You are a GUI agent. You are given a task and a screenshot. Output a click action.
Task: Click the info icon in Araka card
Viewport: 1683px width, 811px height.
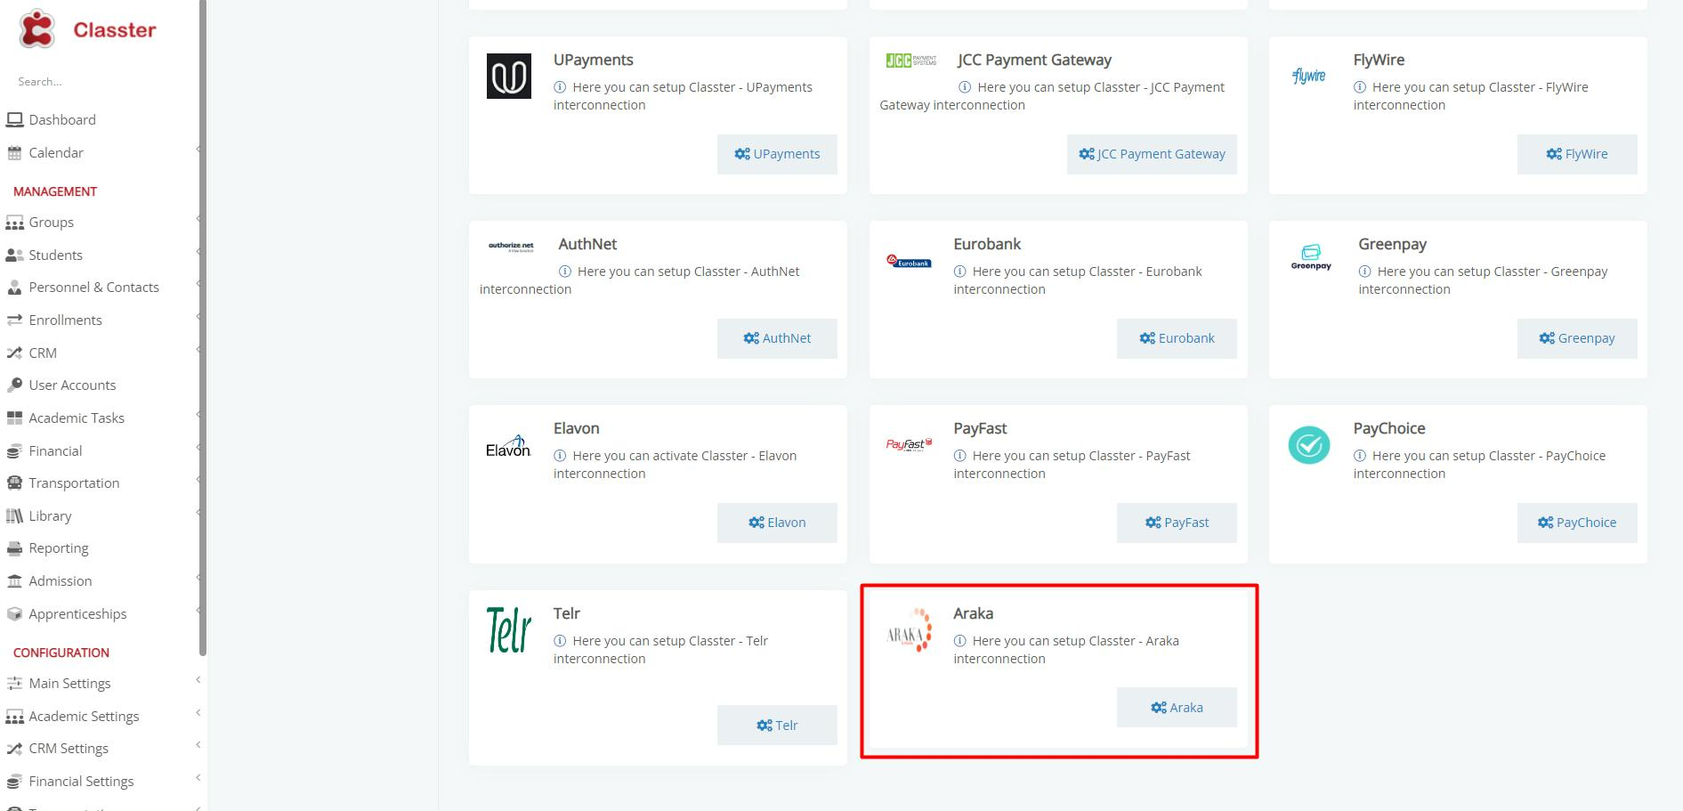[x=959, y=641]
